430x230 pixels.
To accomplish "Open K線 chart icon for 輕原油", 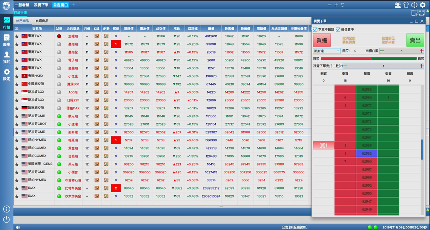I will pyautogui.click(x=97, y=140).
